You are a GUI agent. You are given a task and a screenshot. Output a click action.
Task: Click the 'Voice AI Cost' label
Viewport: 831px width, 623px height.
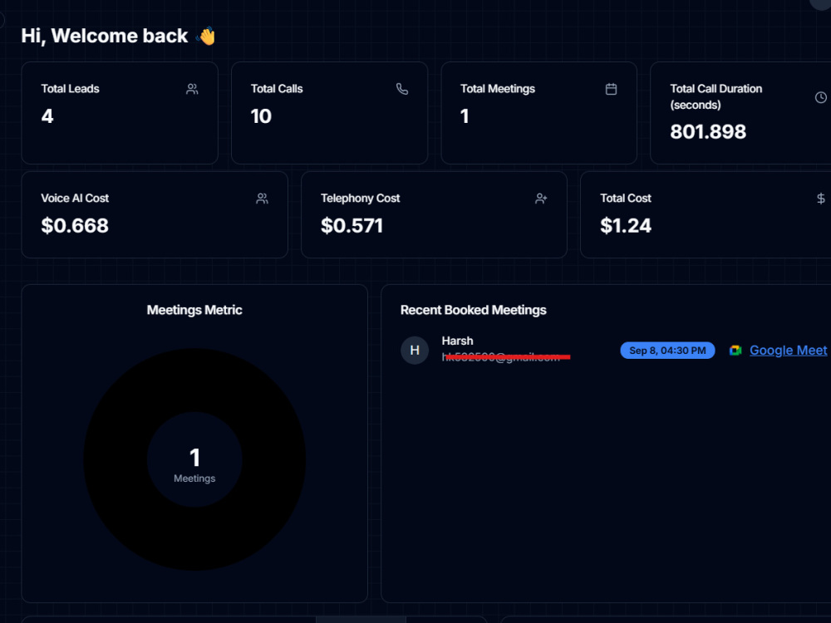[75, 199]
